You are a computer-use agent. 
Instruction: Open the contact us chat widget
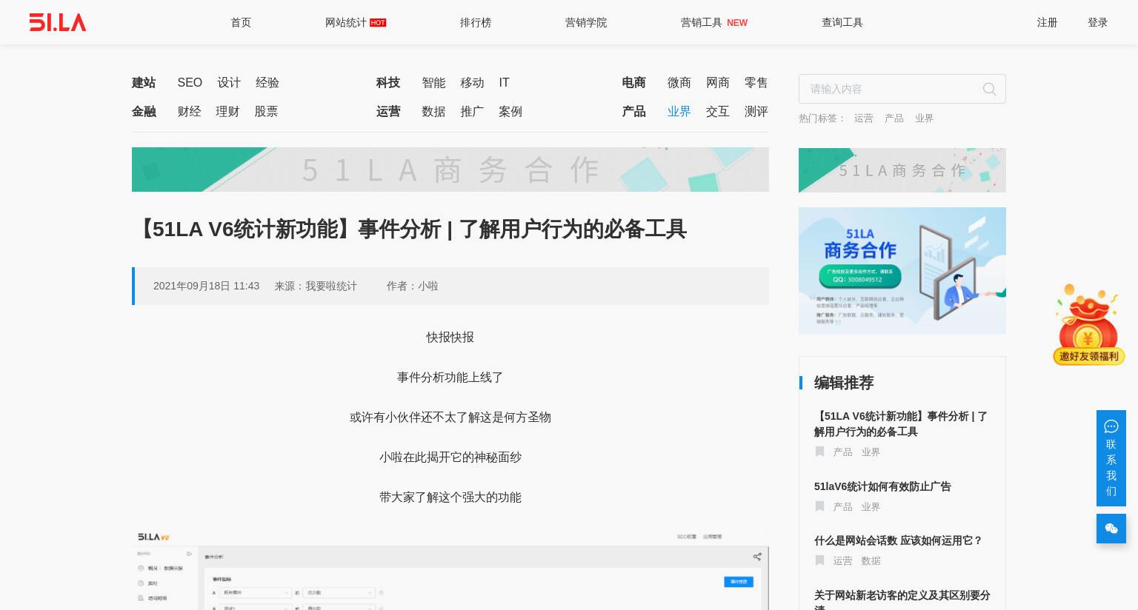(x=1111, y=458)
